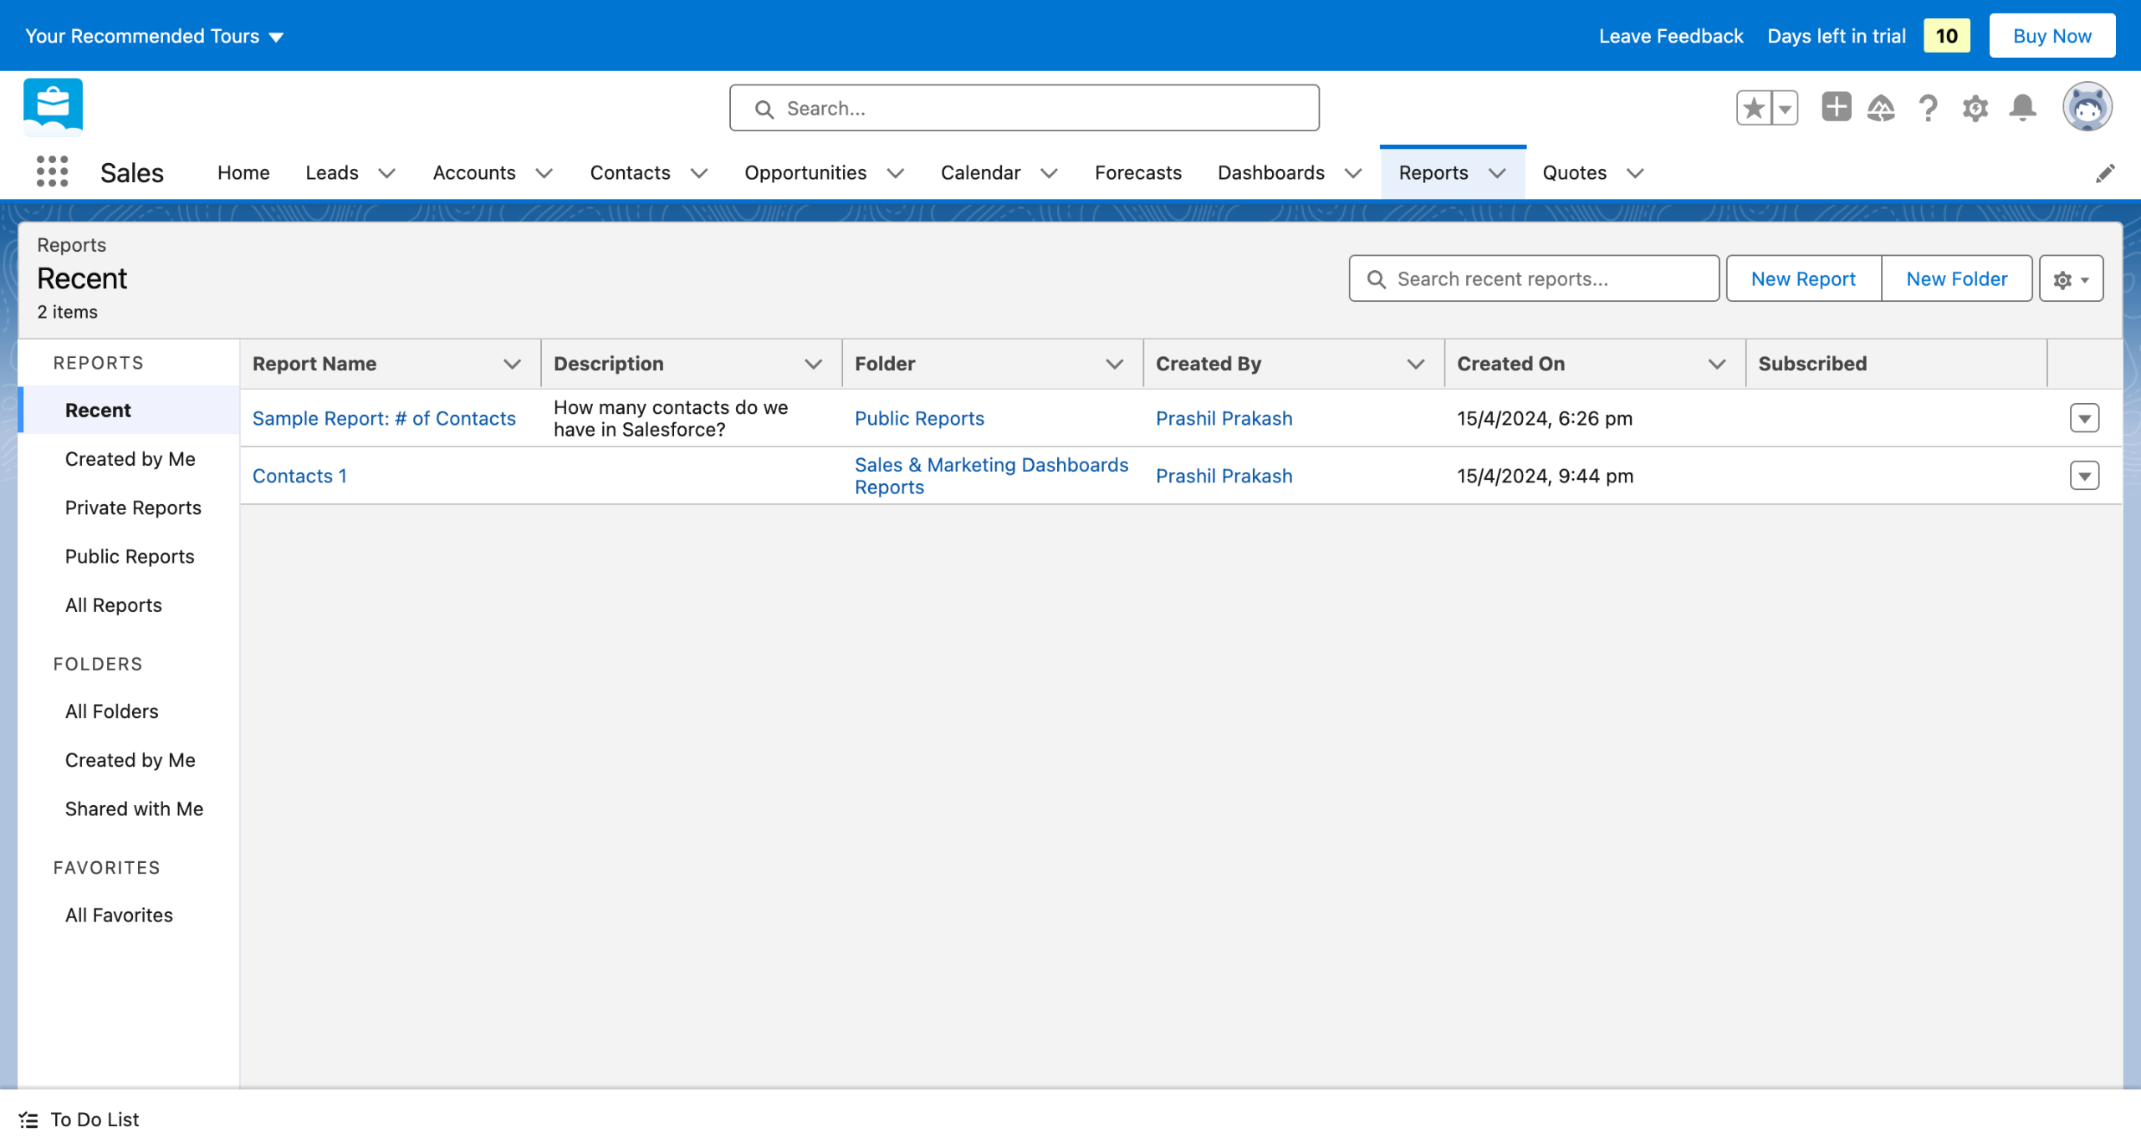Open the user profile avatar
Screen dimensions: 2141x1148
[x=2087, y=107]
